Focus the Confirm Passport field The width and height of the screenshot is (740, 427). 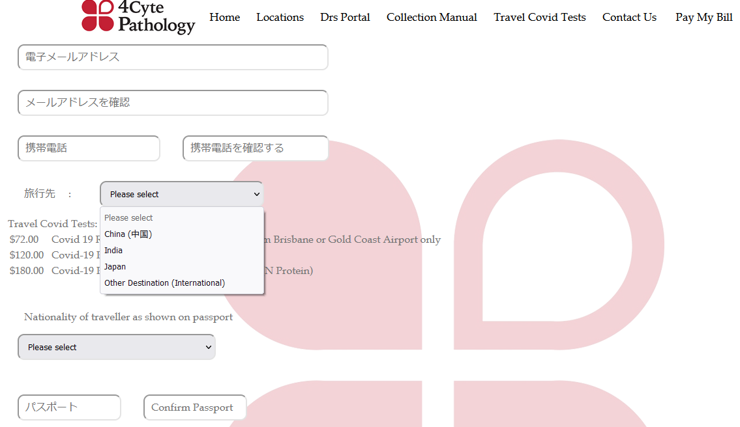click(x=194, y=407)
